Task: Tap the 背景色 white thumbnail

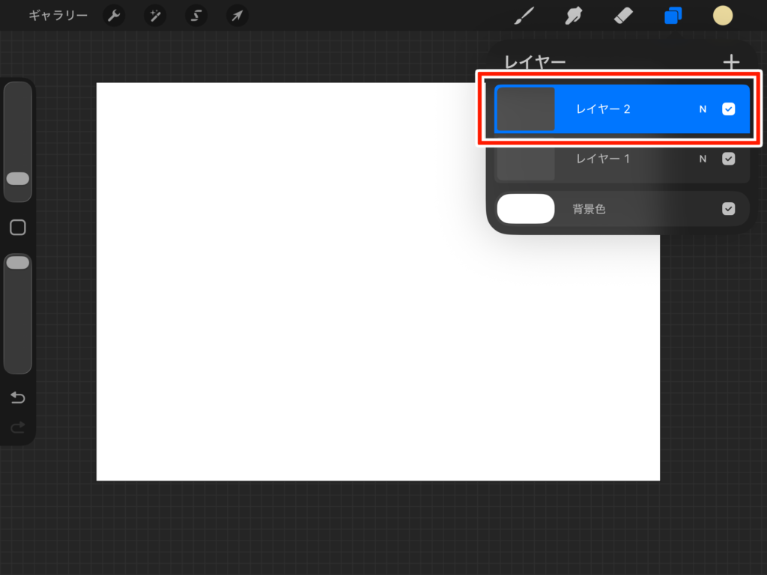Action: (526, 209)
